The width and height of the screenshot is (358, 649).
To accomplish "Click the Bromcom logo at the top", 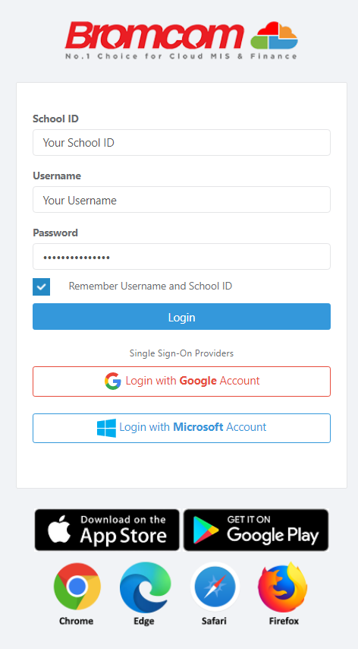I will (x=182, y=40).
